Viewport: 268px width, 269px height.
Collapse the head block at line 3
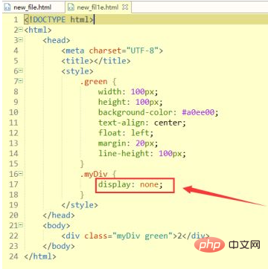point(21,40)
